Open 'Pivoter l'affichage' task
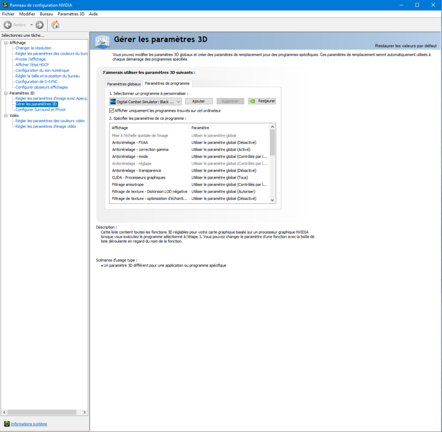Image resolution: width=442 pixels, height=432 pixels. [31, 59]
